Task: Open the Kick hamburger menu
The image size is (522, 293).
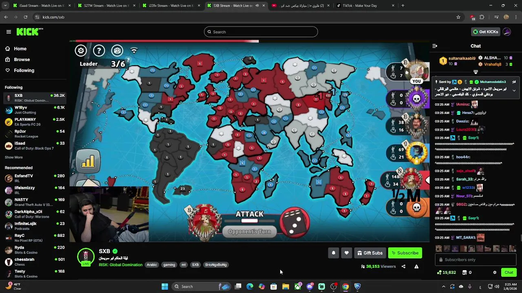Action: click(x=9, y=32)
